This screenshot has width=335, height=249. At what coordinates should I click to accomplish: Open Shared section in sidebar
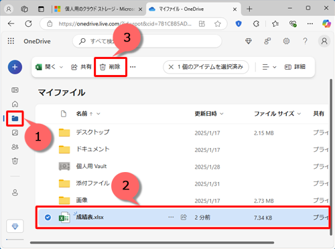15,147
